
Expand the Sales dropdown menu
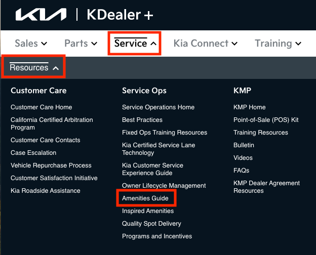[31, 44]
